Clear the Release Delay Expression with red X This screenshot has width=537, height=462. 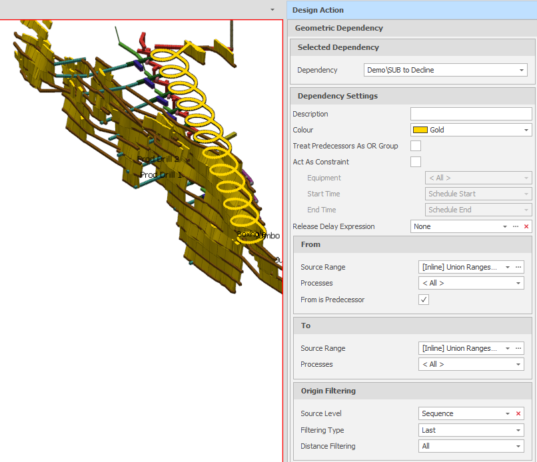pos(526,227)
